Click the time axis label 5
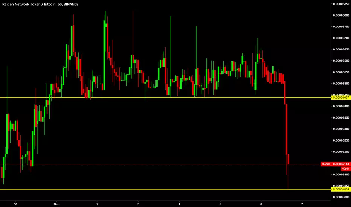Screen dimensions: 351x207 click(220, 204)
